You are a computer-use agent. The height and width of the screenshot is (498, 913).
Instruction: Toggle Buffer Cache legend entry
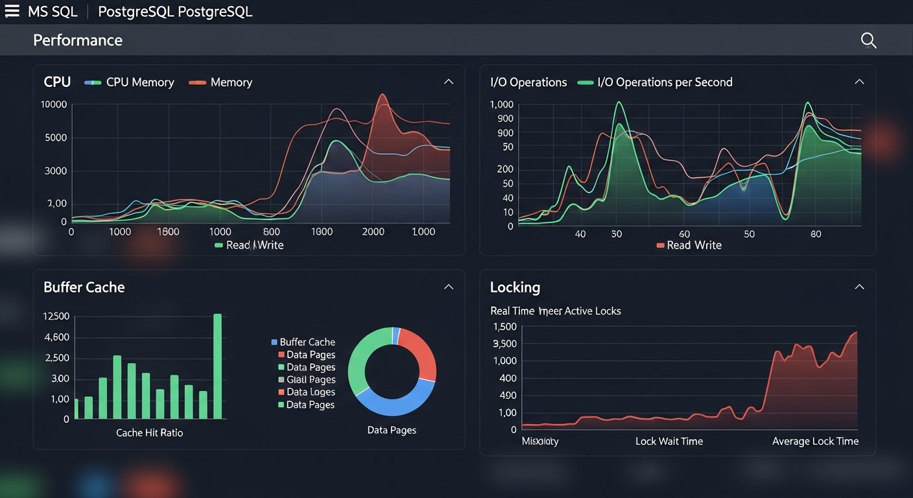point(303,342)
